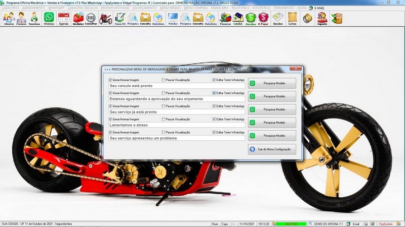Open the AGENDAMENTO menu

[x=33, y=8]
